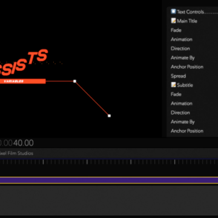
Task: Click the Text Controls group icon
Action: point(173,12)
